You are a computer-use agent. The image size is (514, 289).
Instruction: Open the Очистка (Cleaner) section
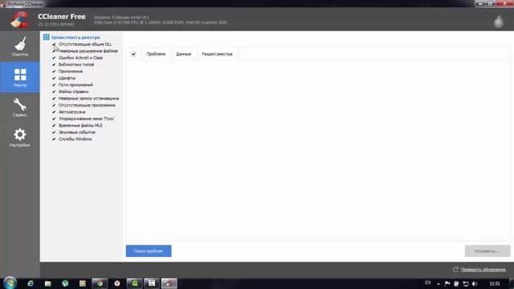coord(19,47)
